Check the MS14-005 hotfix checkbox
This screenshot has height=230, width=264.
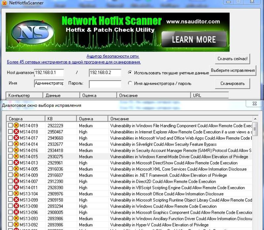(x=10, y=169)
